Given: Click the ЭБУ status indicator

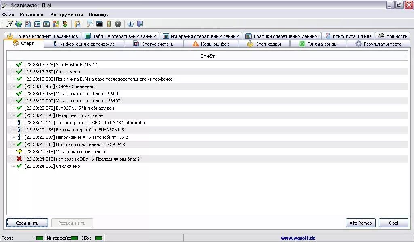Looking at the screenshot, I should click(99, 238).
